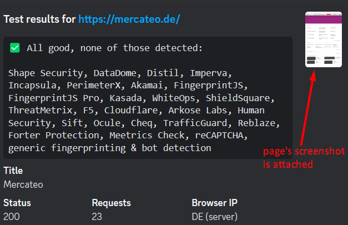The width and height of the screenshot is (348, 225).
Task: Select 'generic fingerprinting & bot detection' line
Action: tap(110, 148)
